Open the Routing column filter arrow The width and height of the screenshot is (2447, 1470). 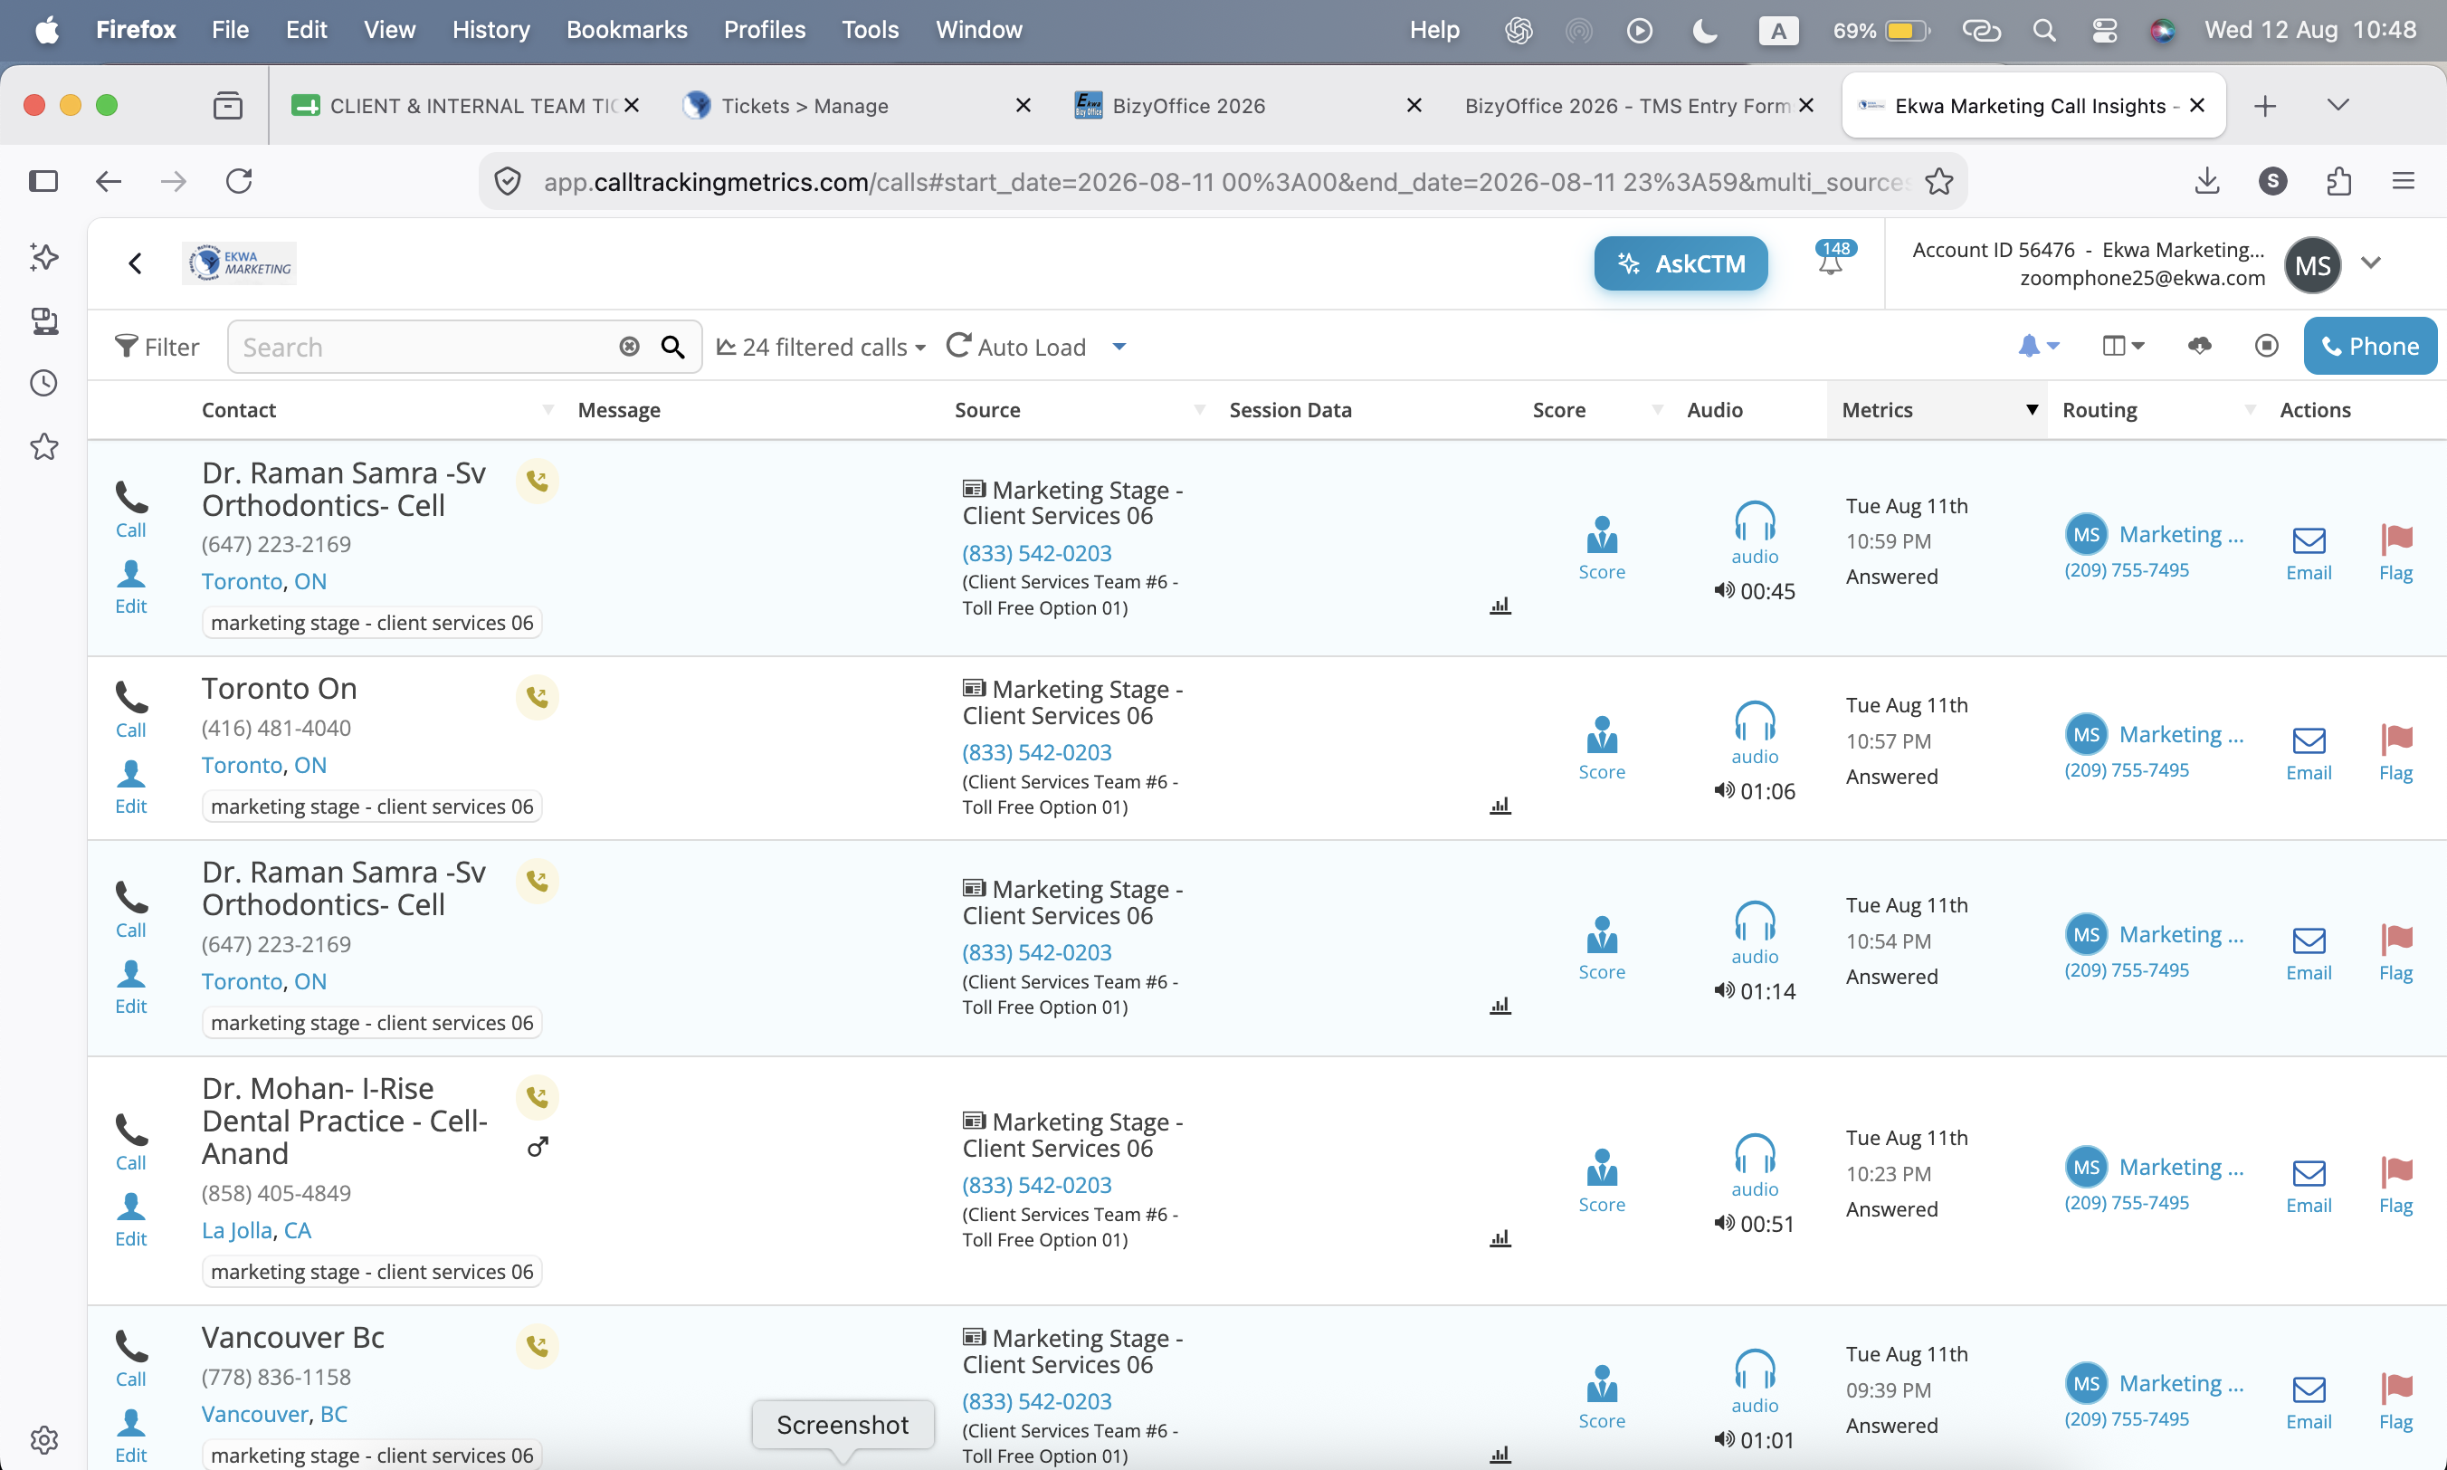click(2250, 410)
